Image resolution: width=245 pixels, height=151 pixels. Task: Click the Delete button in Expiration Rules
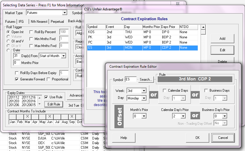coord(222,60)
